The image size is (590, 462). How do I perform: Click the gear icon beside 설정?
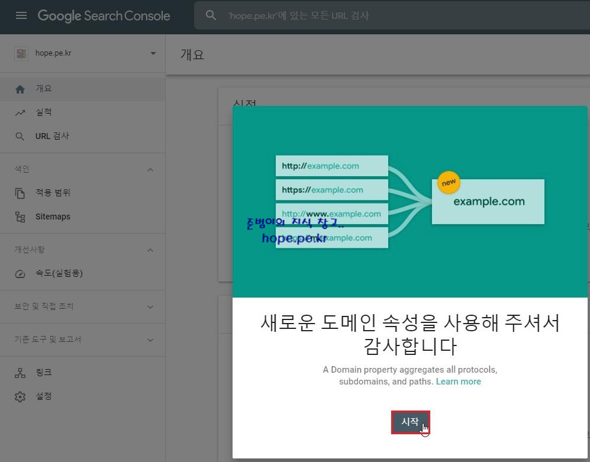pos(20,396)
